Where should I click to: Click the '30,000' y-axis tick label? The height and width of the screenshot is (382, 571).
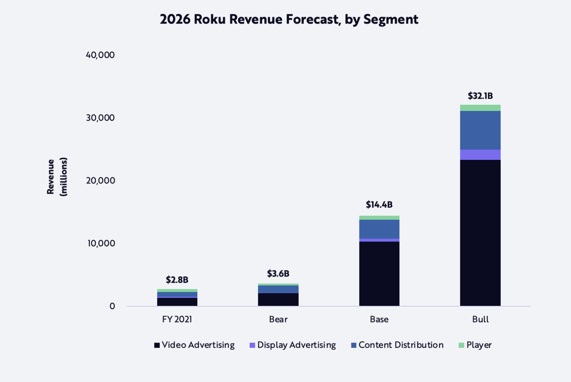pos(100,118)
